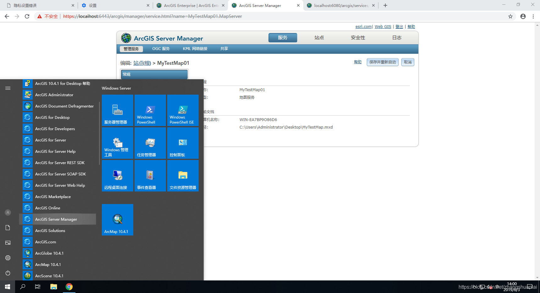Open the Control Panel (控制面板) tile
Image resolution: width=540 pixels, height=293 pixels.
(183, 143)
